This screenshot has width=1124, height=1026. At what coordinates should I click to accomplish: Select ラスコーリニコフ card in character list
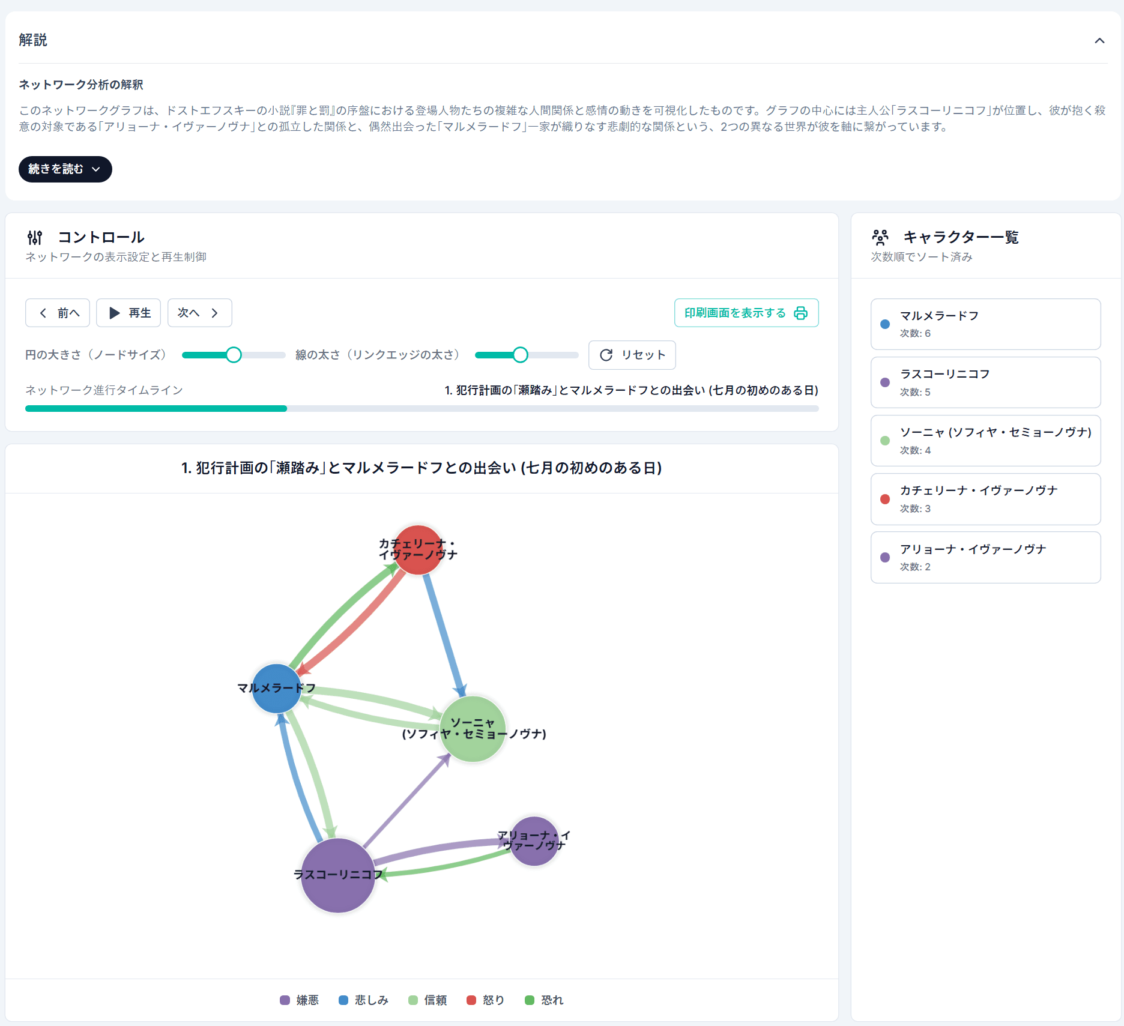pos(986,382)
